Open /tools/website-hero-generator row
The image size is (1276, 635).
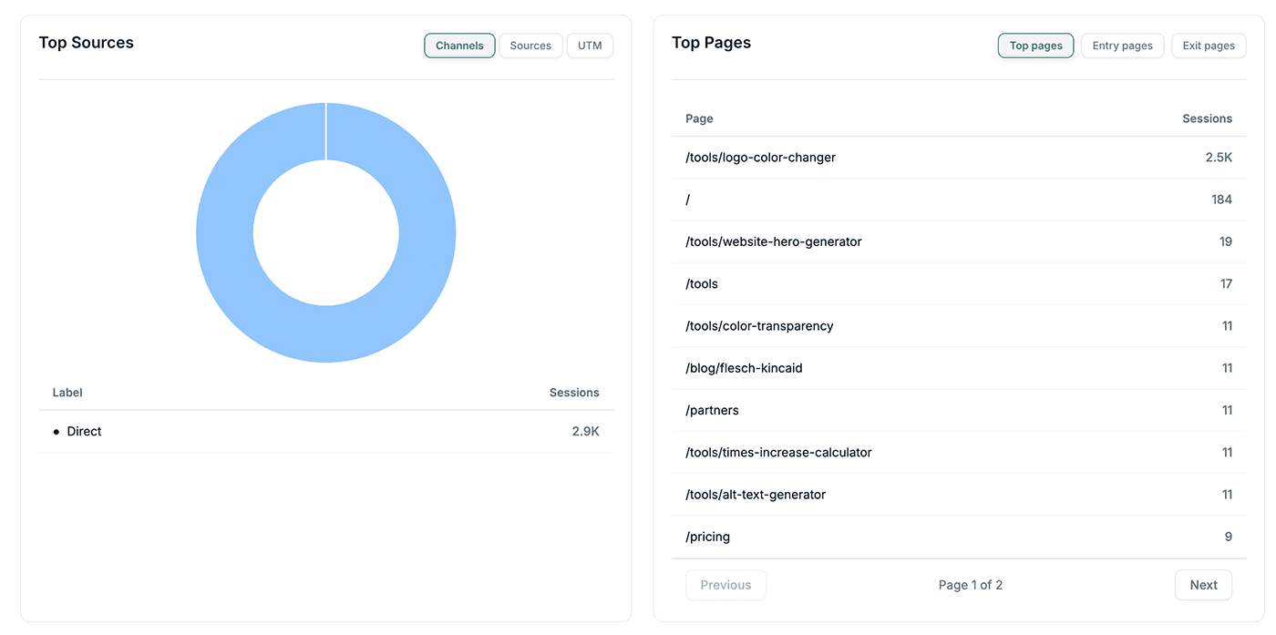click(x=959, y=241)
